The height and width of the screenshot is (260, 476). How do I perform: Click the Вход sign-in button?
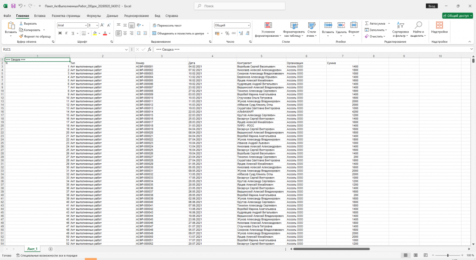pyautogui.click(x=432, y=6)
